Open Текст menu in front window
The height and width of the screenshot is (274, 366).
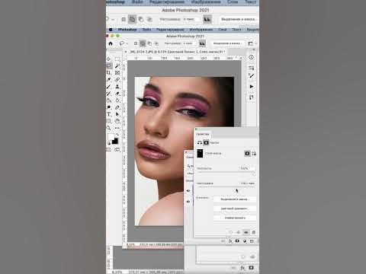(x=236, y=30)
